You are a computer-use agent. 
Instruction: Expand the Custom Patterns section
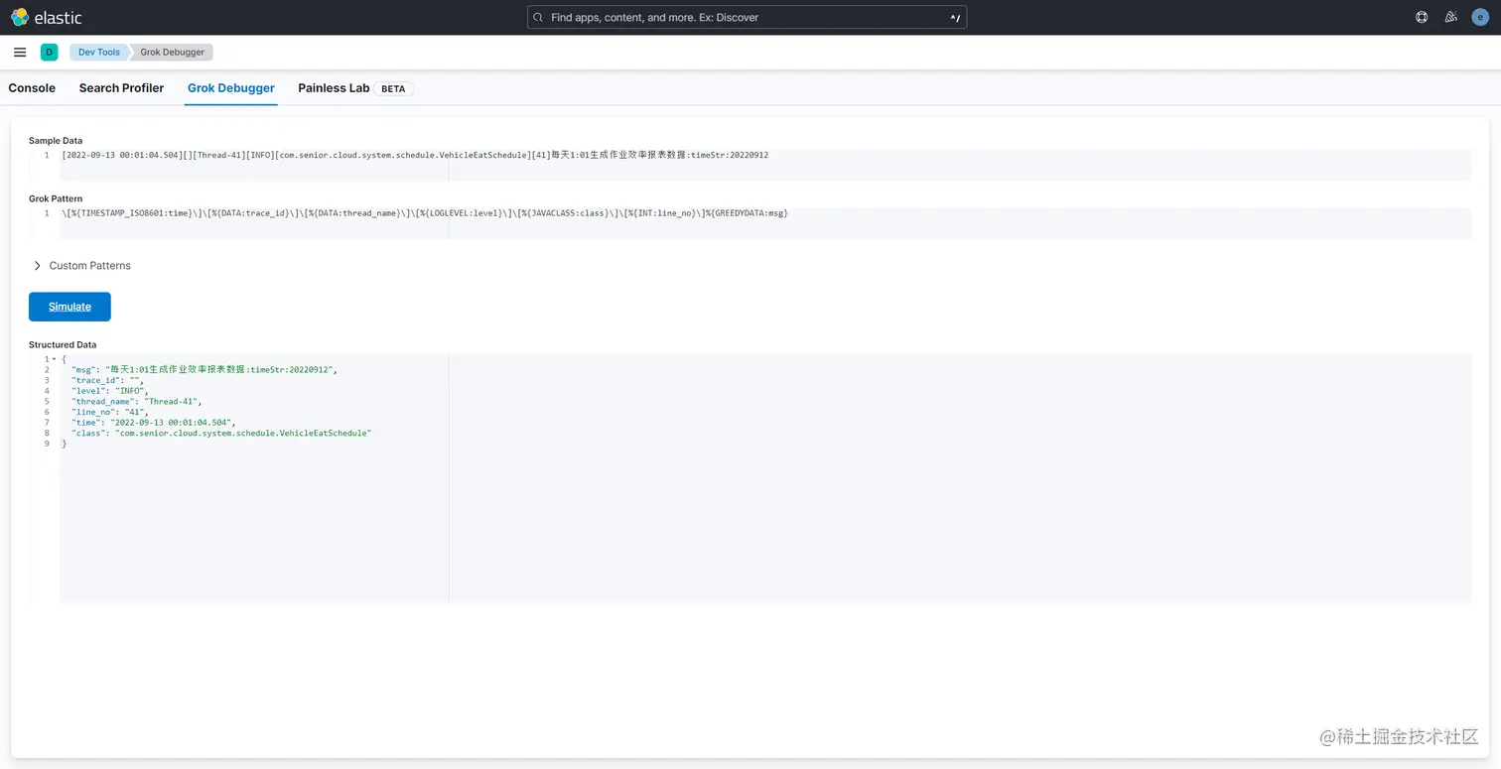pyautogui.click(x=81, y=266)
